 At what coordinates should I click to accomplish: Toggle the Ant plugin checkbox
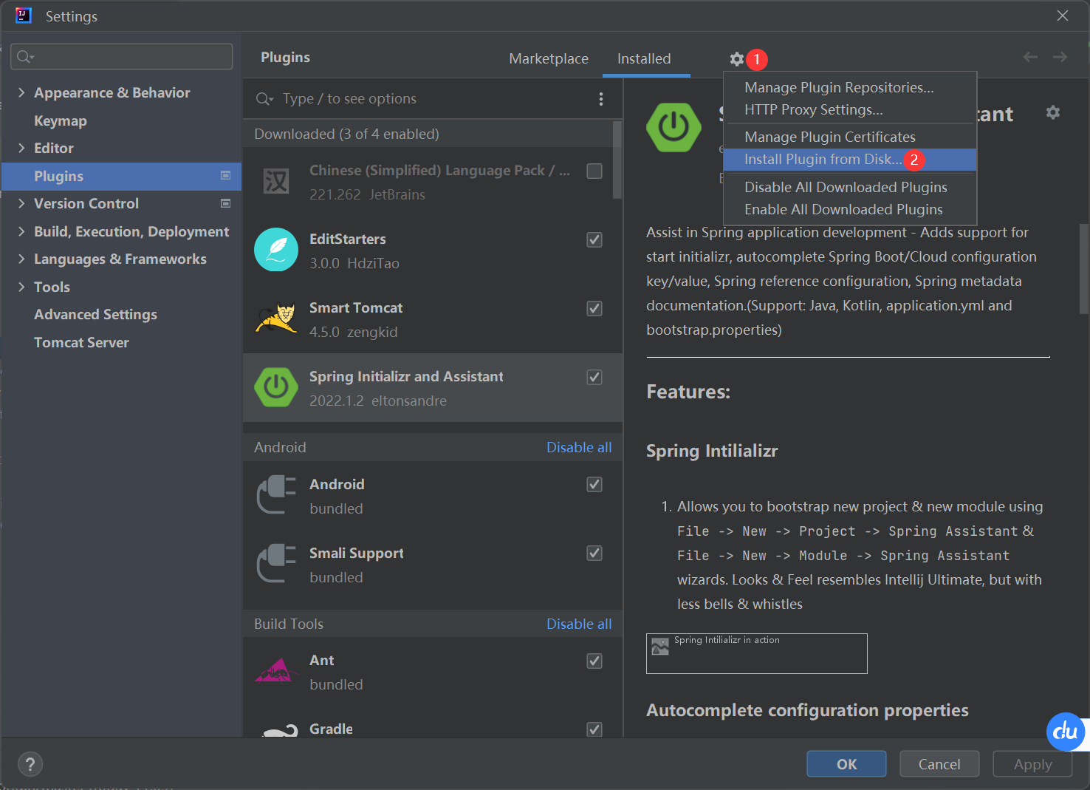[x=594, y=661]
